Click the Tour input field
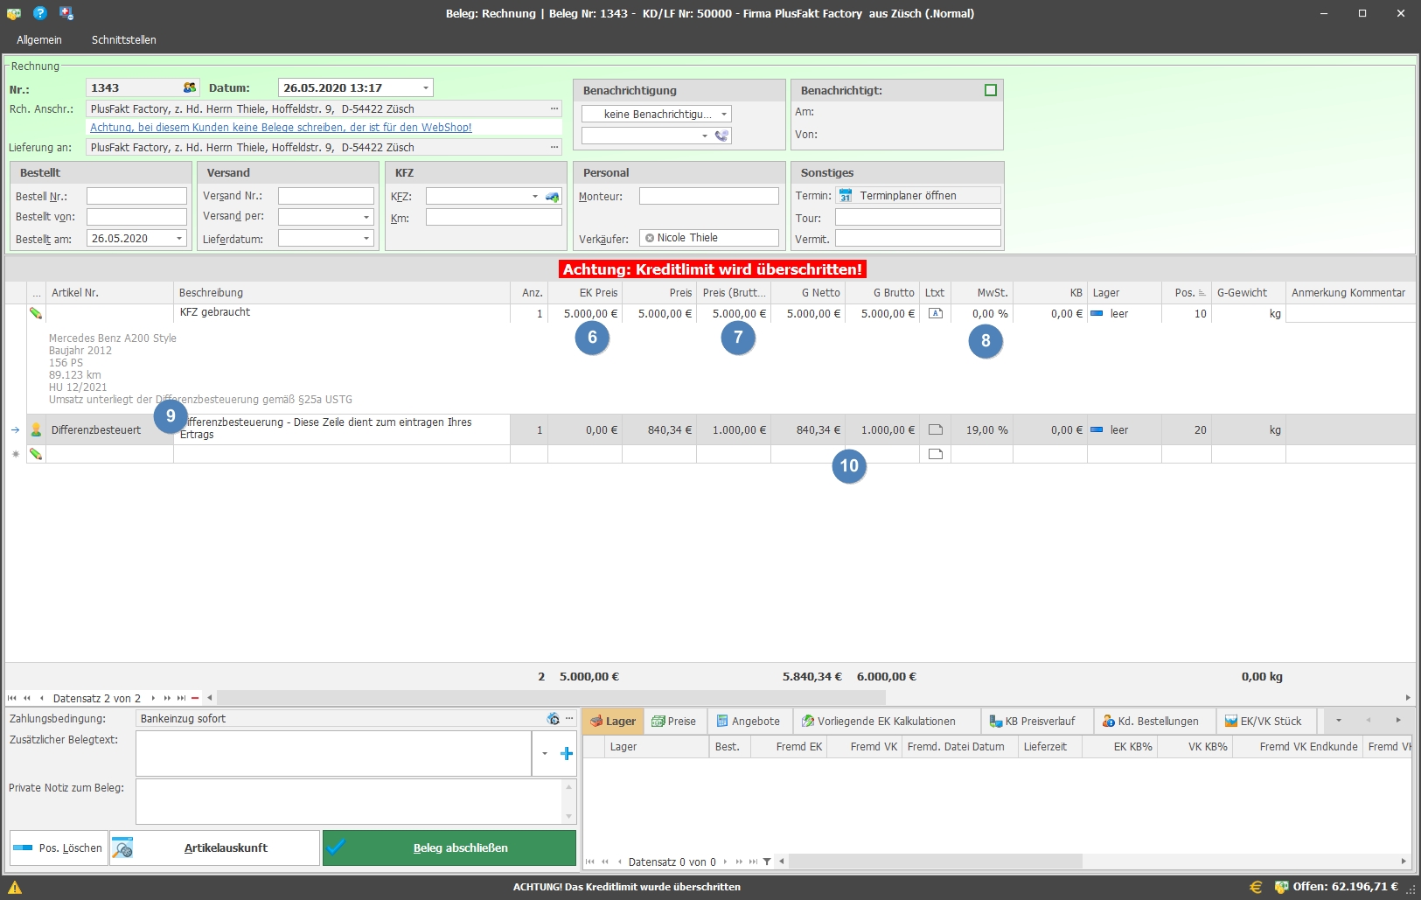 917,217
